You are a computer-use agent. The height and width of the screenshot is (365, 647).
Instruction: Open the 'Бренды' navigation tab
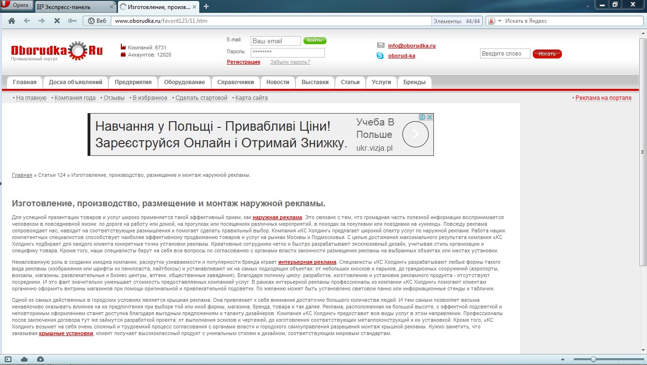point(415,82)
